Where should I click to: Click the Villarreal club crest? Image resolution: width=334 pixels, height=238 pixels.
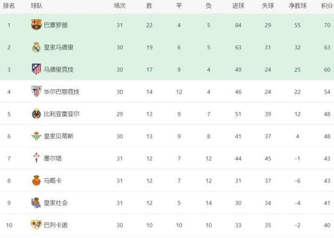pos(36,114)
